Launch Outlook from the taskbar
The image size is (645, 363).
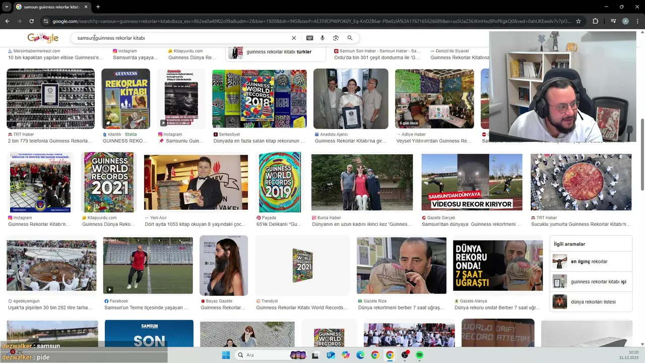pyautogui.click(x=331, y=355)
